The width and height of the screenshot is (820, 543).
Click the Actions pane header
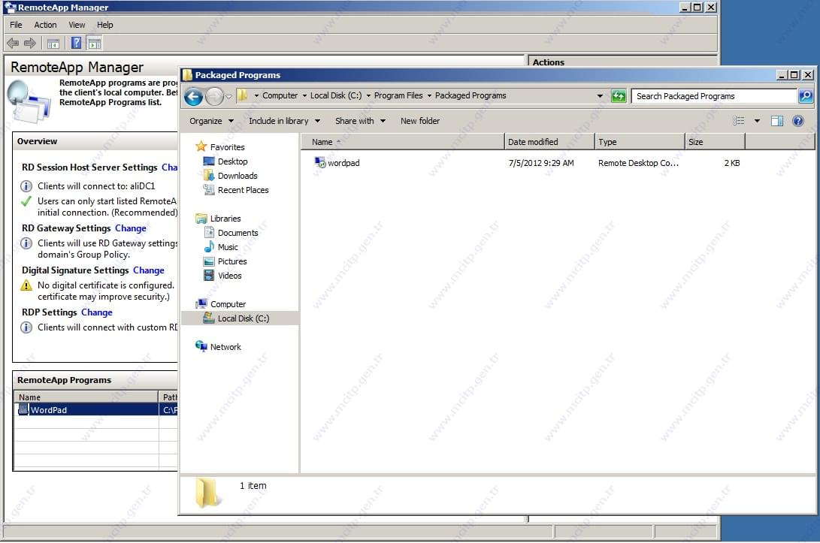click(622, 62)
